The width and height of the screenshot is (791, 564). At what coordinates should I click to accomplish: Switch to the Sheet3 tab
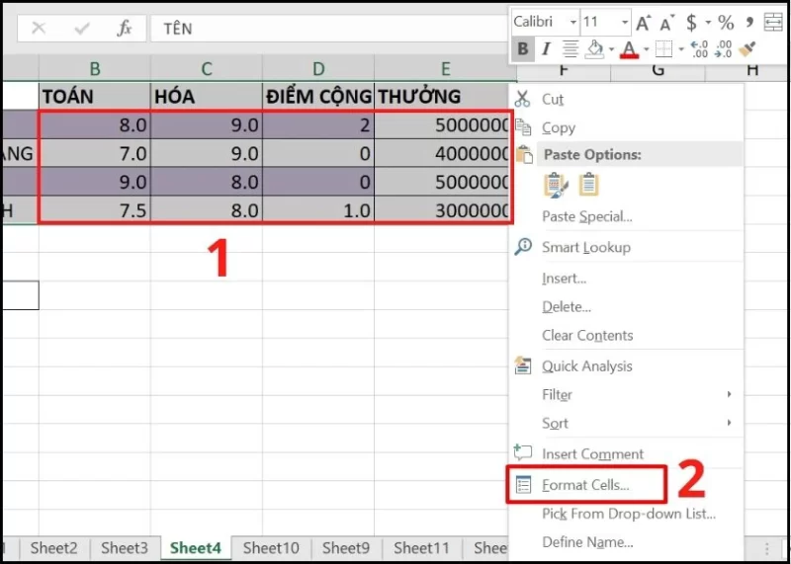click(125, 548)
